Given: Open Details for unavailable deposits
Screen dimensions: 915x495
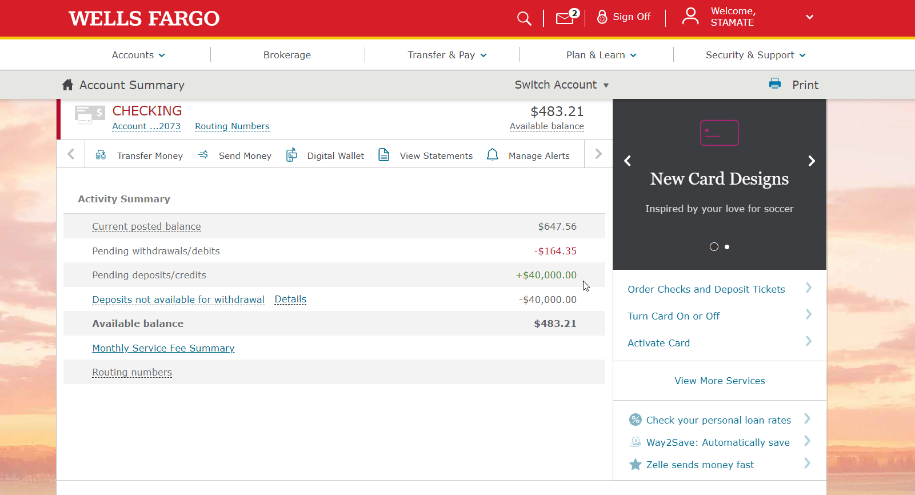Looking at the screenshot, I should click(x=290, y=299).
